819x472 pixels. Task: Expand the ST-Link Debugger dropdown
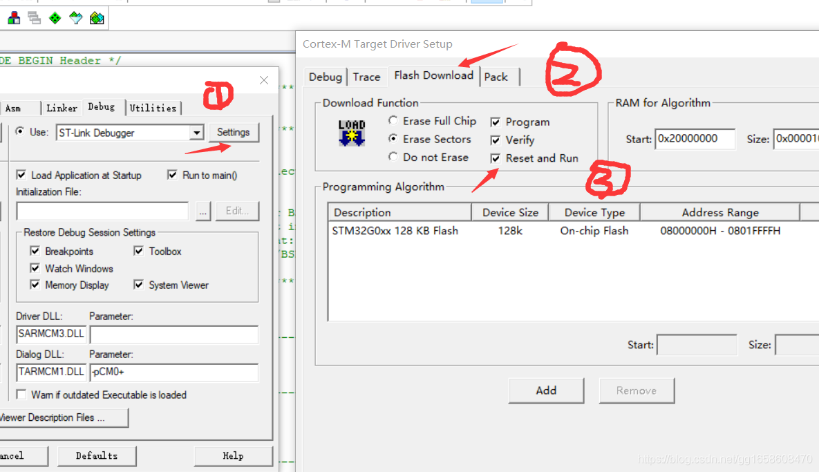click(196, 133)
